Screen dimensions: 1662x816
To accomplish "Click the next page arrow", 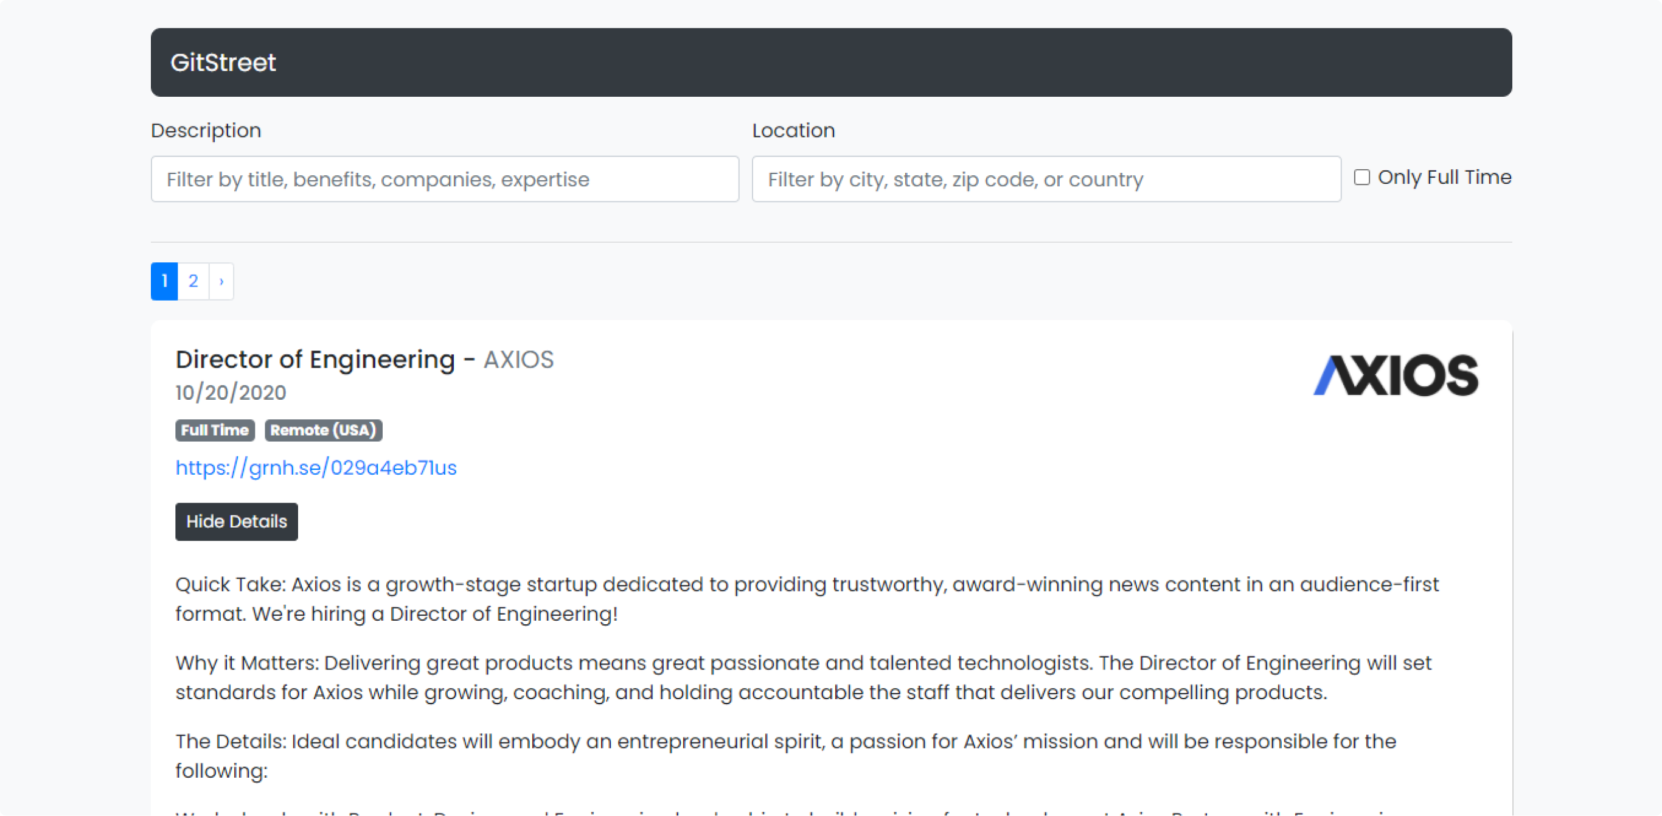I will coord(221,281).
